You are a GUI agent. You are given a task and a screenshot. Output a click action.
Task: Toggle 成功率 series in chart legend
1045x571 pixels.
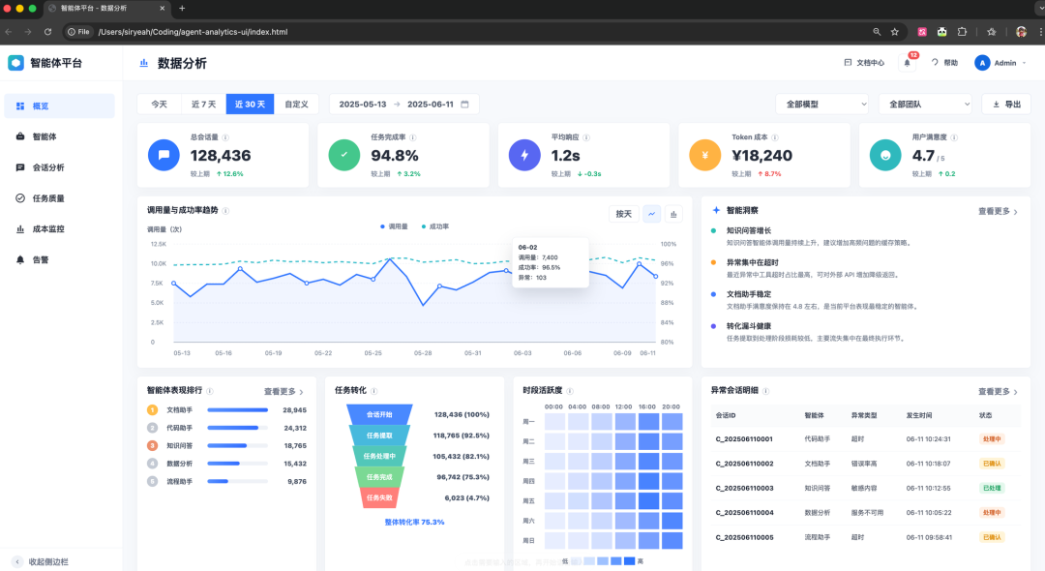click(x=435, y=226)
